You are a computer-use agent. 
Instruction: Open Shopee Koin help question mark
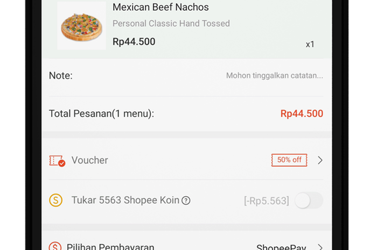point(186,201)
